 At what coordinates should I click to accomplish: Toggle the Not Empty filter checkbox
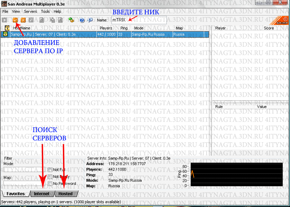click(50, 177)
